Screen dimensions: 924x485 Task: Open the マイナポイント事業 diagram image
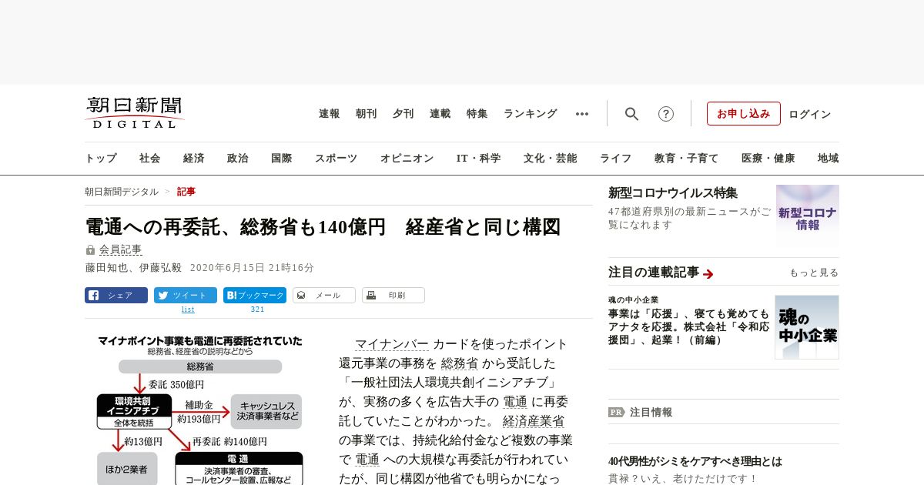click(x=200, y=409)
